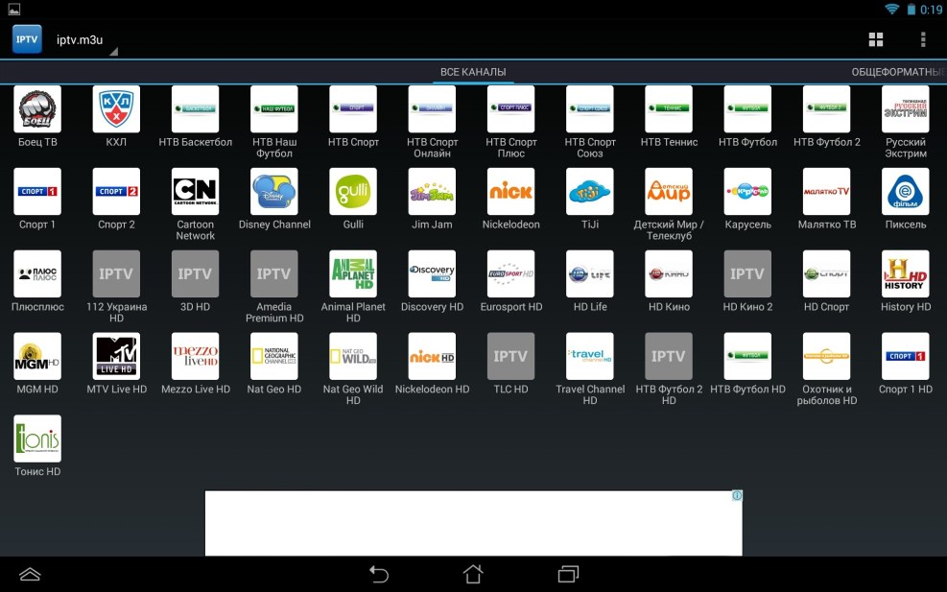Screen dimensions: 947x592
Task: Open the Tonis HD channel thumbnail
Action: point(37,439)
